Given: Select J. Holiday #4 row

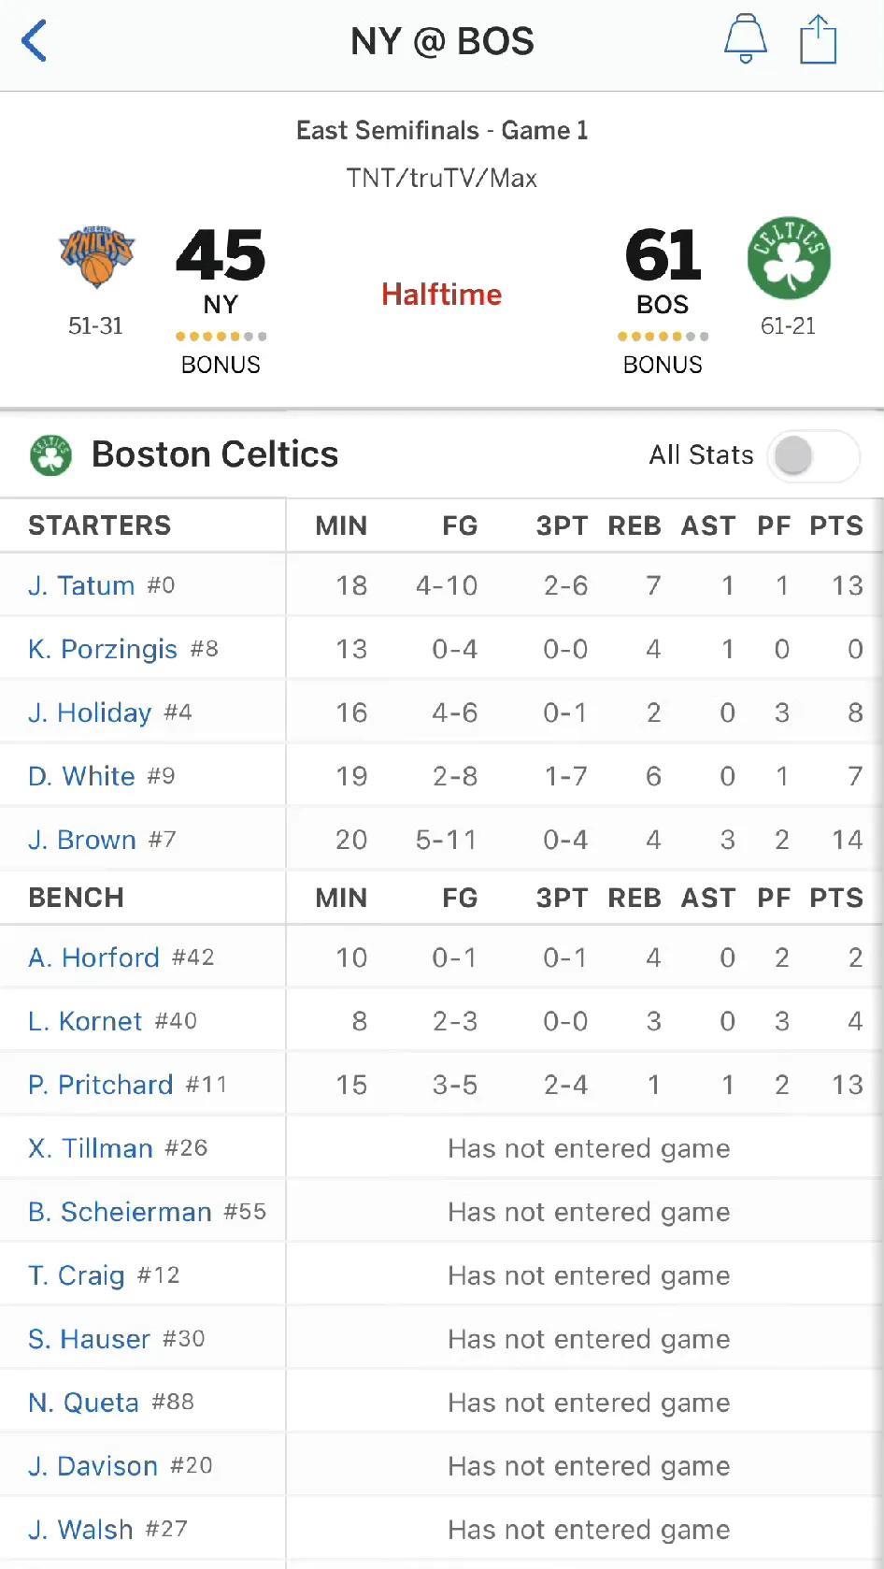Looking at the screenshot, I should click(x=442, y=713).
